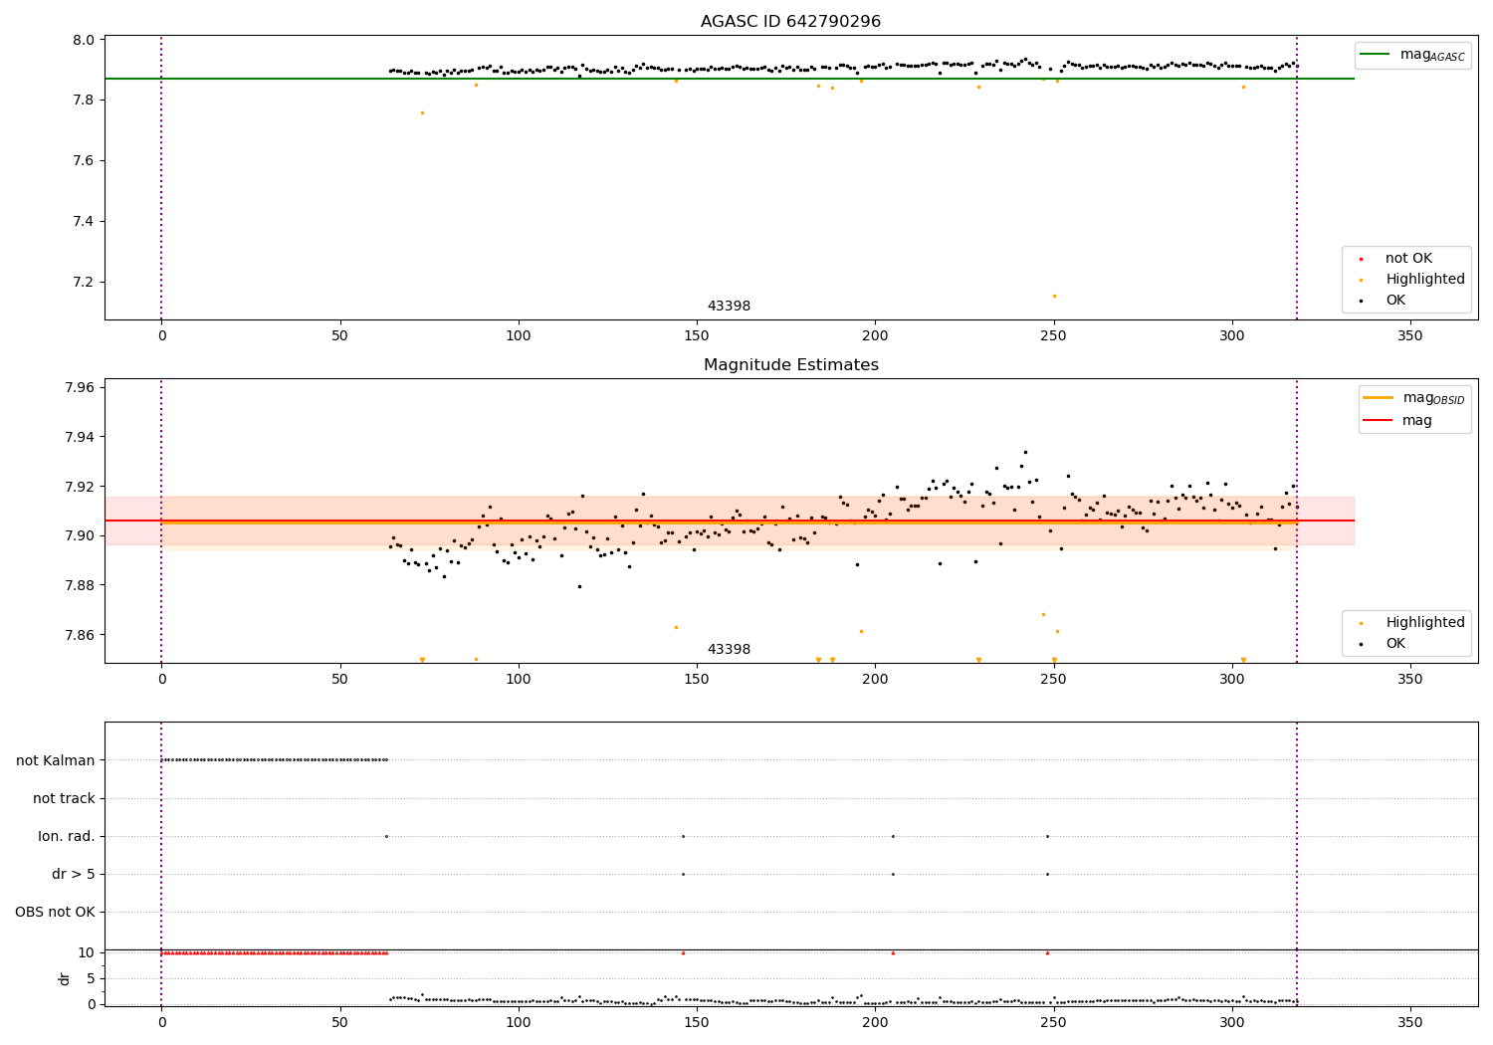This screenshot has height=1045, width=1493.
Task: Click the 7.88 y-axis tick label
Action: coord(80,585)
